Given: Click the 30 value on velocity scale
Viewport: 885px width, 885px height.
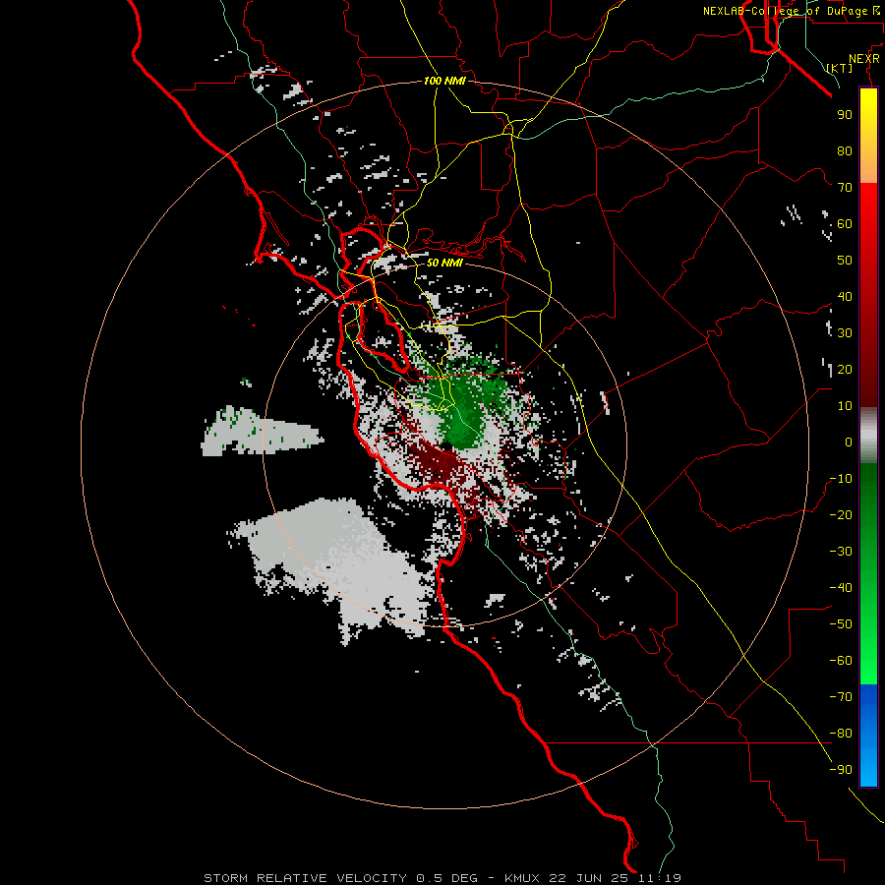Looking at the screenshot, I should (x=845, y=333).
